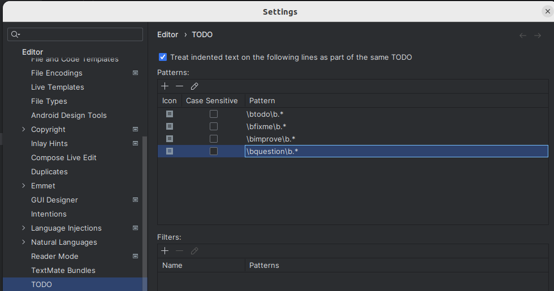
Task: Click the icon for the fixme pattern row
Action: coord(170,126)
